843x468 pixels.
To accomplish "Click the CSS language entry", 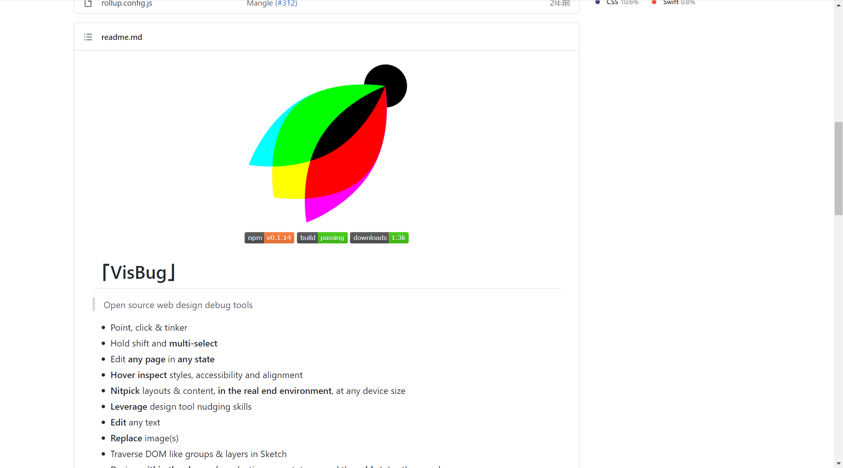I will coord(622,3).
